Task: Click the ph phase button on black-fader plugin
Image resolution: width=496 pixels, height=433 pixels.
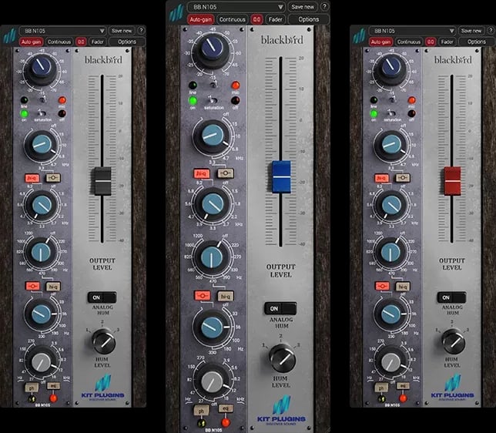Action: 32,388
